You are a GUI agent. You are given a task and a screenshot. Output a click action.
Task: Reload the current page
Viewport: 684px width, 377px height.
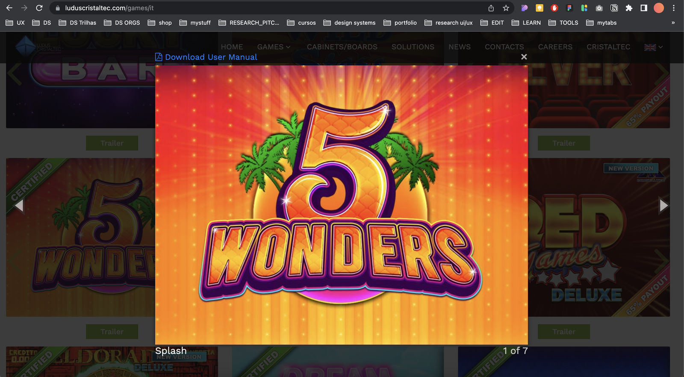(x=39, y=8)
